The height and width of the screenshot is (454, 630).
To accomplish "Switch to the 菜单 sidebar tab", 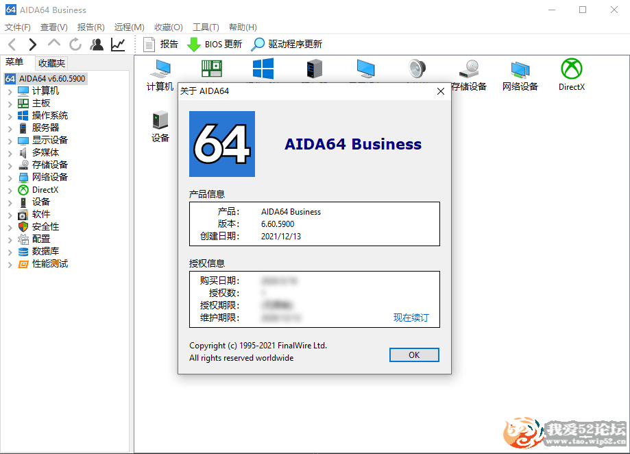I will point(14,62).
